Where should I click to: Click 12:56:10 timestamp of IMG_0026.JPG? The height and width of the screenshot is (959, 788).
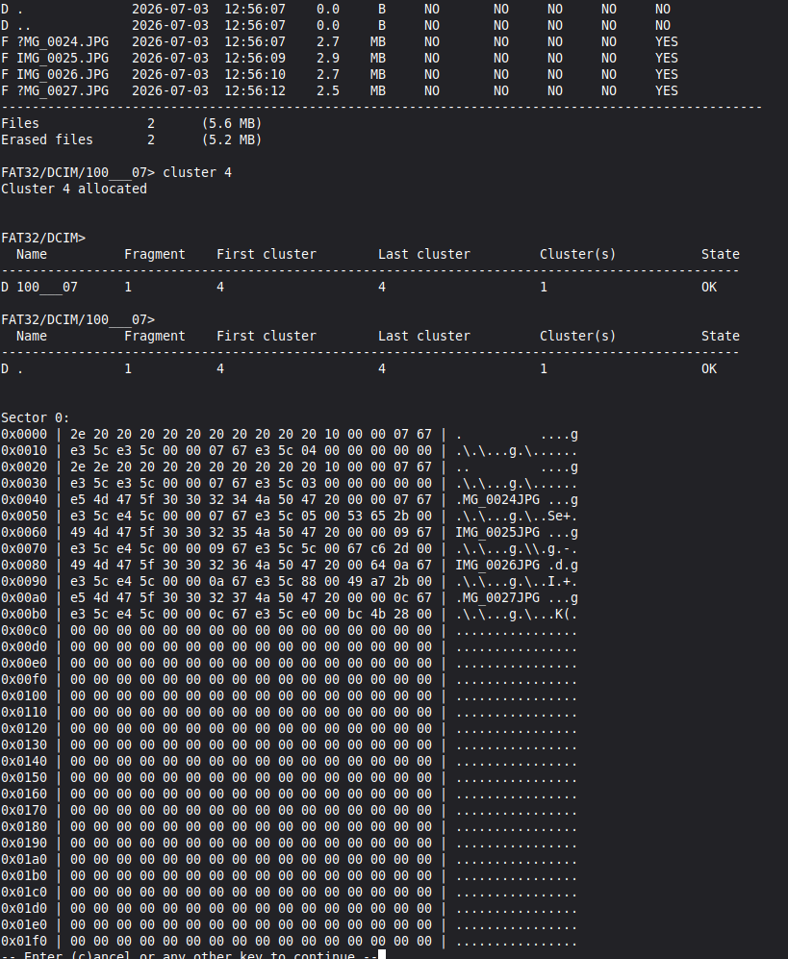pos(255,75)
